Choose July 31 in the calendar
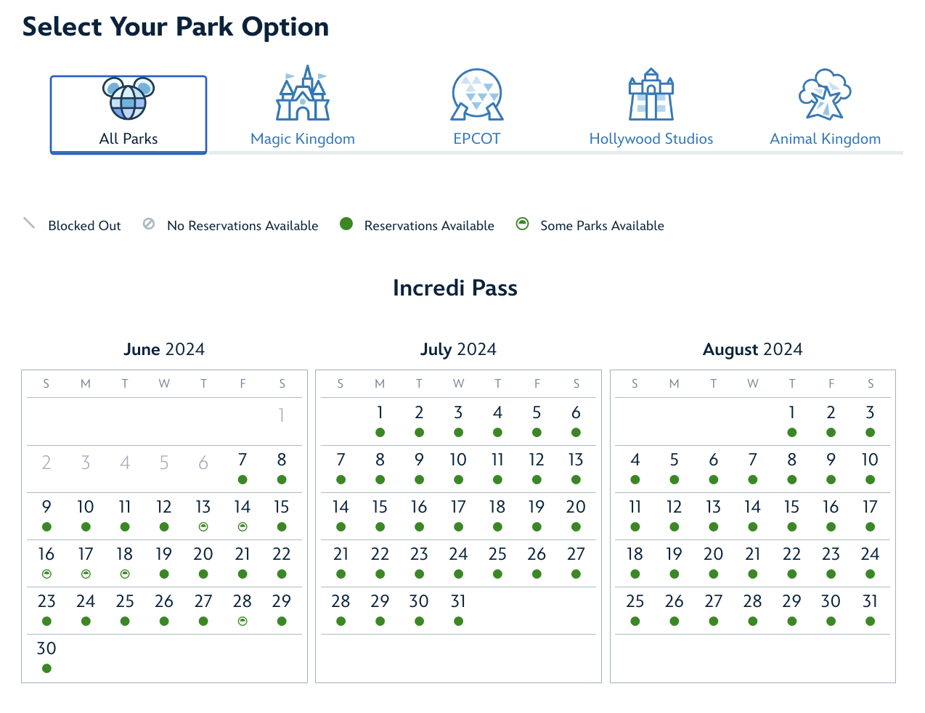The height and width of the screenshot is (713, 925). coord(458,610)
